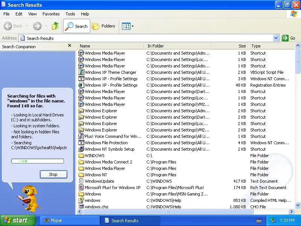Click the VBScript Script File type cell
The image size is (301, 226).
click(267, 72)
